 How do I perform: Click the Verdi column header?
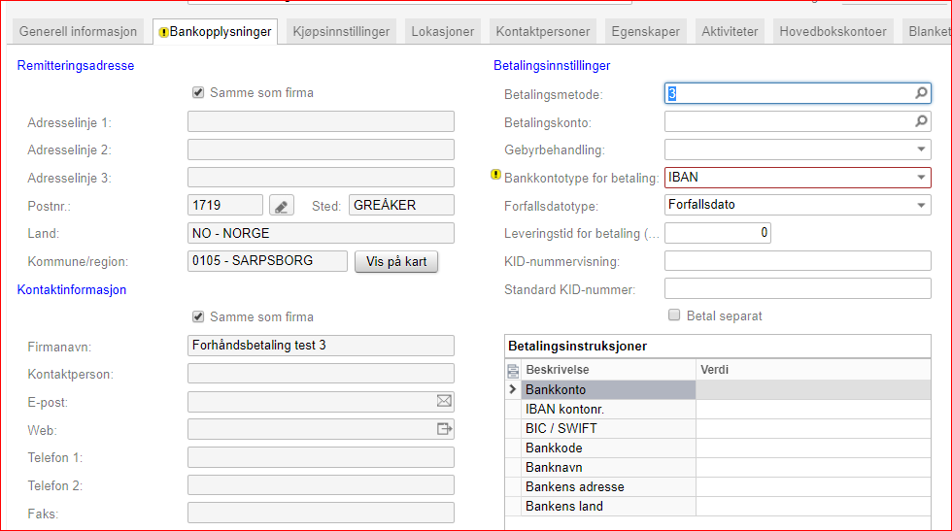[813, 370]
